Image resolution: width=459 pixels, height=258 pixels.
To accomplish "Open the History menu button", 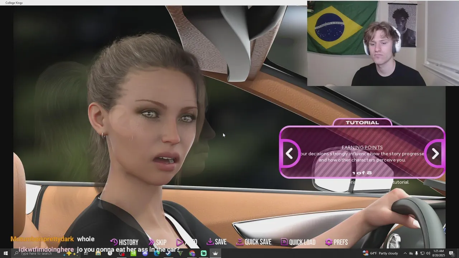I will tap(124, 242).
